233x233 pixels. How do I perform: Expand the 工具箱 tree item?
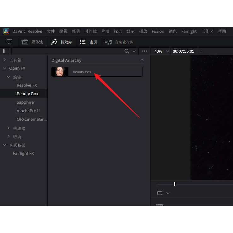(5, 60)
